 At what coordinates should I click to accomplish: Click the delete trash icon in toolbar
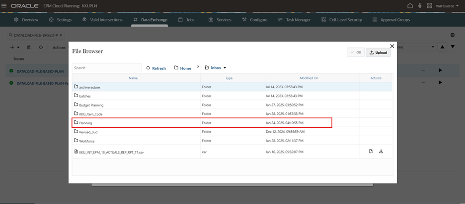pos(29,48)
